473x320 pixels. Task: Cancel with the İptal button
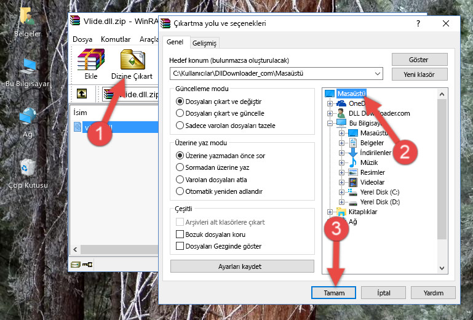click(x=383, y=293)
